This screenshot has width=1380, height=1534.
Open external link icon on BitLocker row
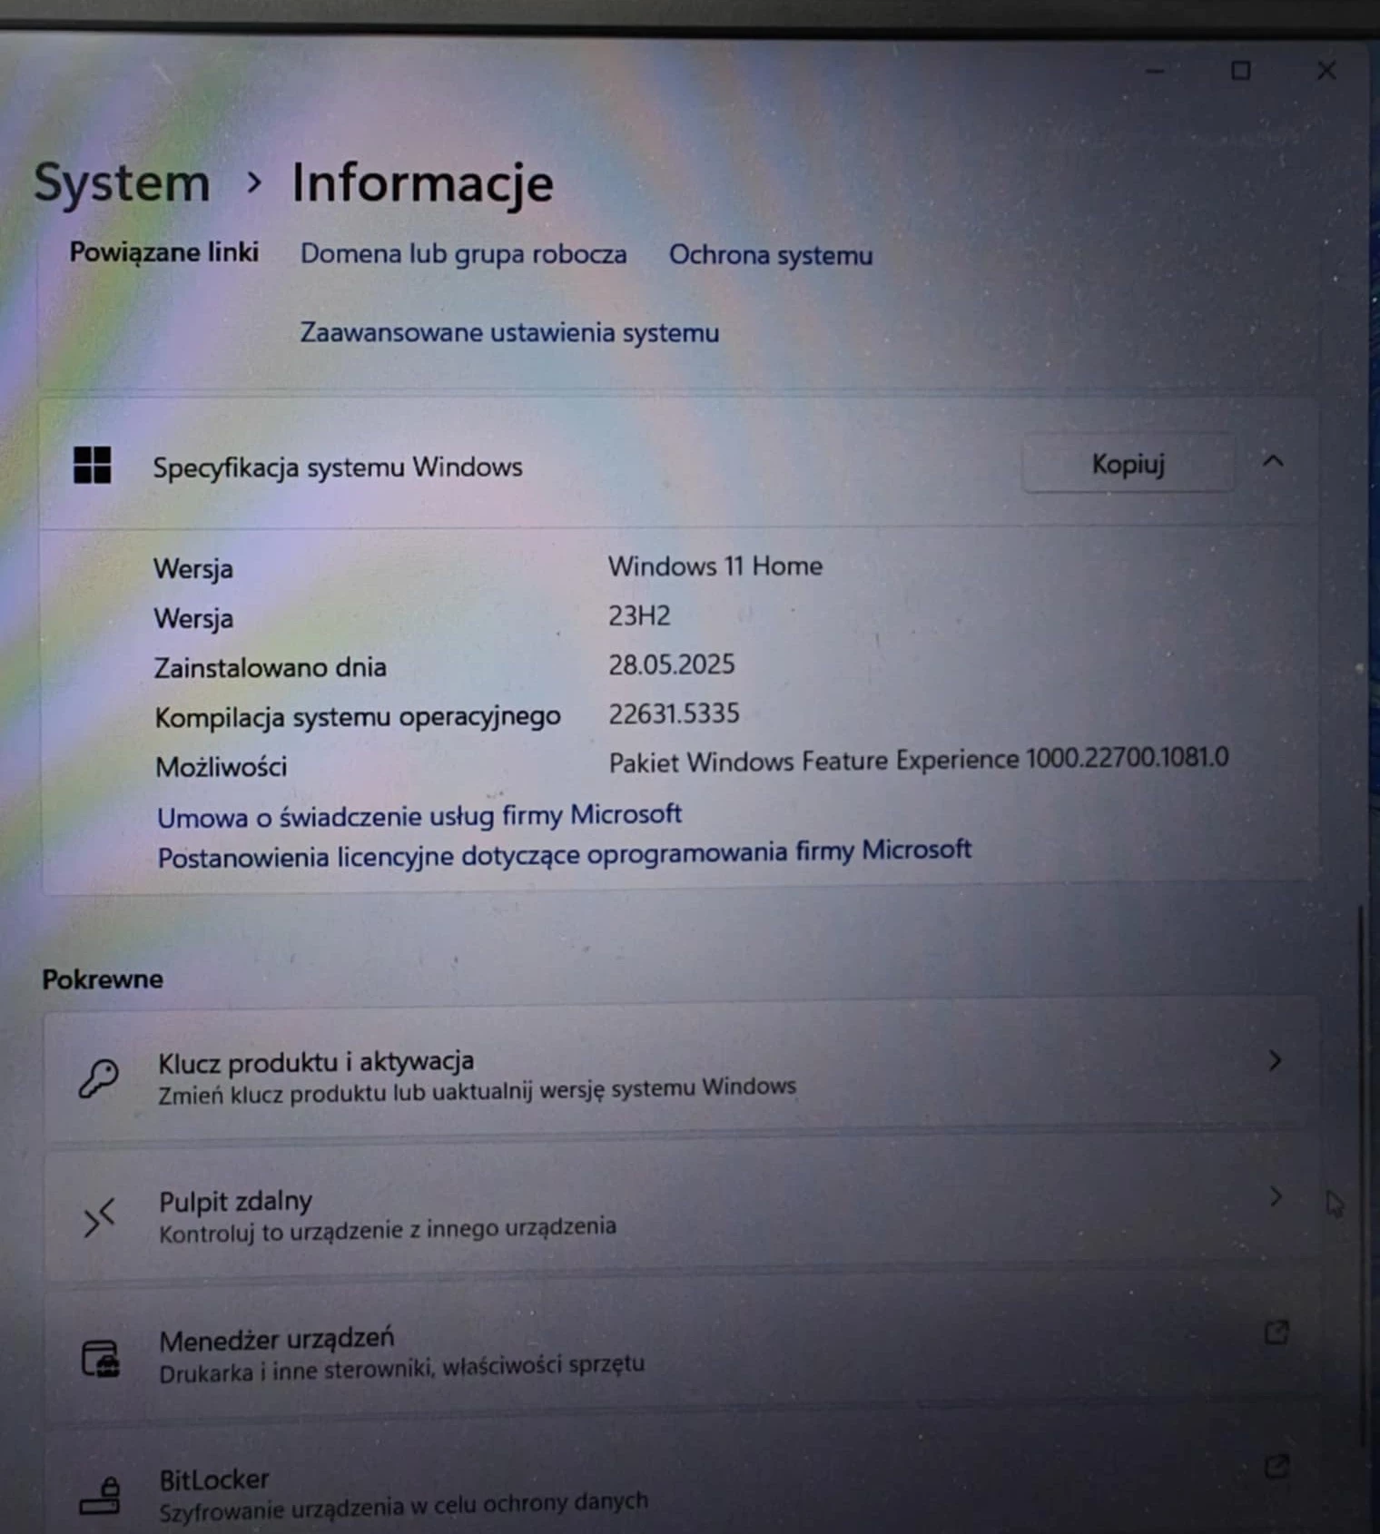(1276, 1466)
